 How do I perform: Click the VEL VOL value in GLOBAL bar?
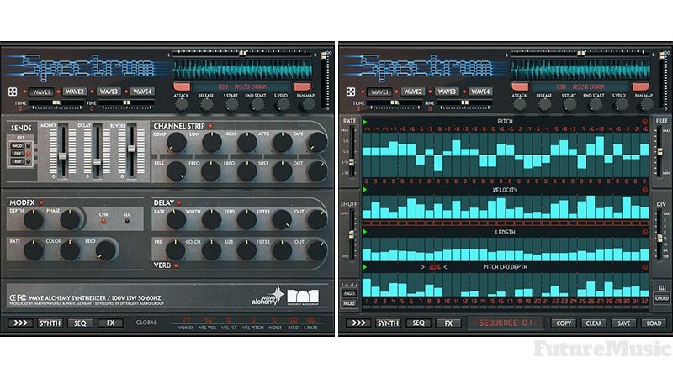point(208,320)
